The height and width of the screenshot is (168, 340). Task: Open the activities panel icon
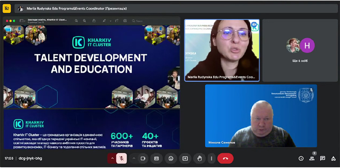pyautogui.click(x=333, y=159)
